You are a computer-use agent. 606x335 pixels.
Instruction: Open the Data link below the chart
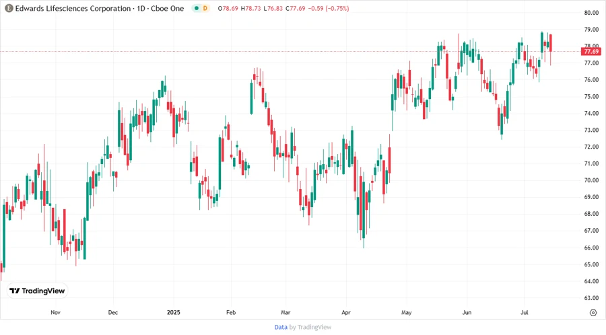(281, 328)
